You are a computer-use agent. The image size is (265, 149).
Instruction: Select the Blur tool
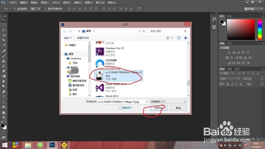3,81
